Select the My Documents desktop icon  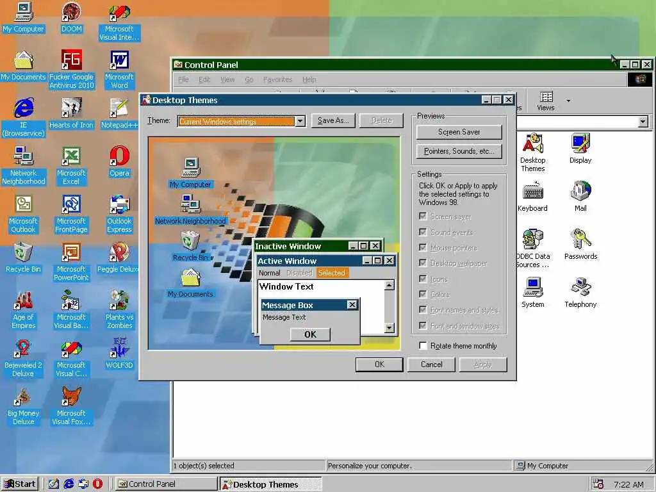pos(24,66)
